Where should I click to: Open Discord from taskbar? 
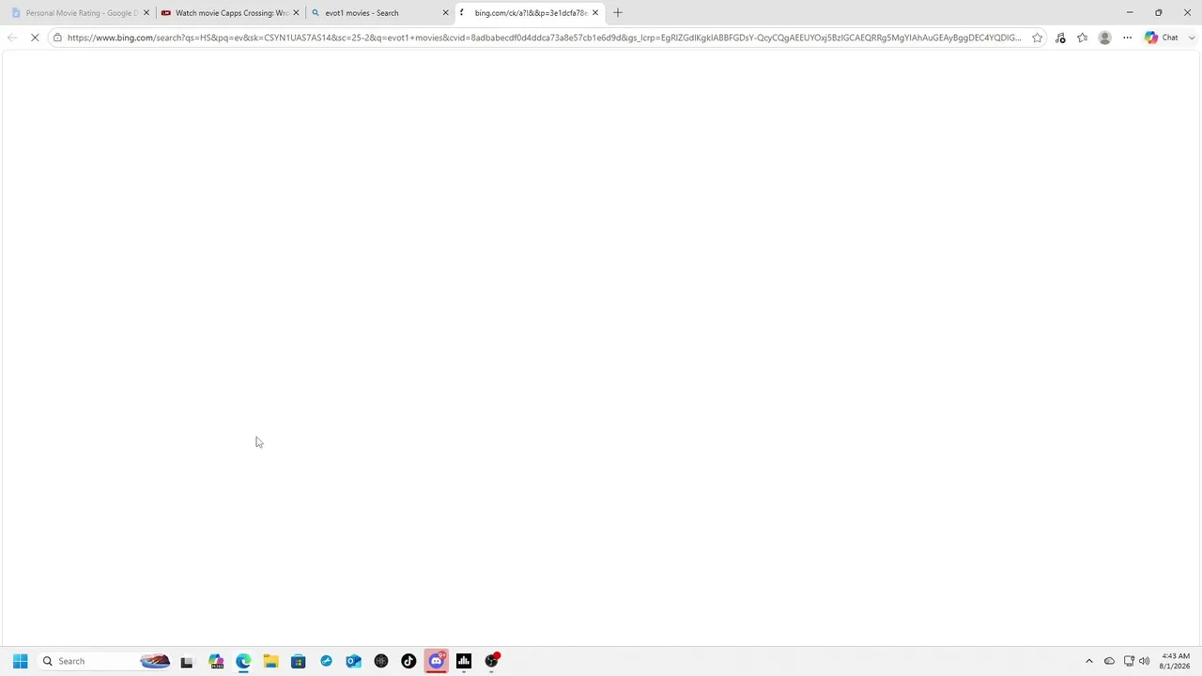pyautogui.click(x=436, y=661)
